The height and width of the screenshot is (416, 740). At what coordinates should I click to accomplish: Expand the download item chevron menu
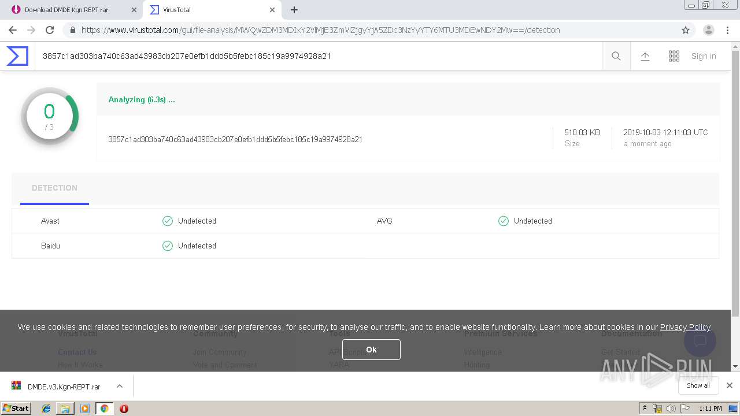pos(120,386)
